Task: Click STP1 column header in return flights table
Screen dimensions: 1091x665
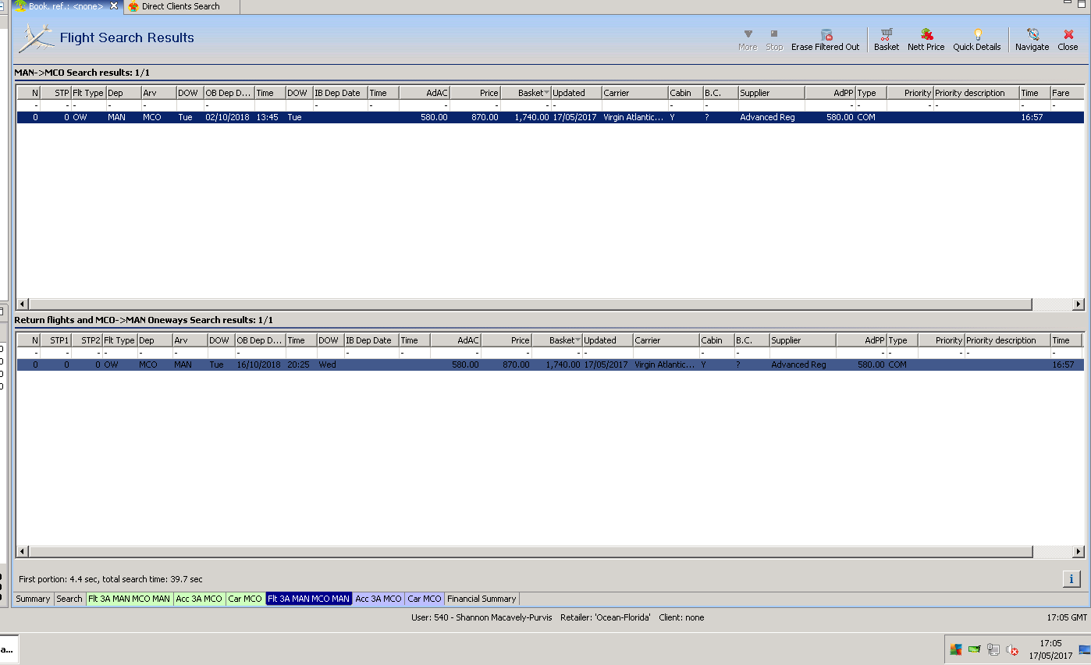Action: click(55, 340)
